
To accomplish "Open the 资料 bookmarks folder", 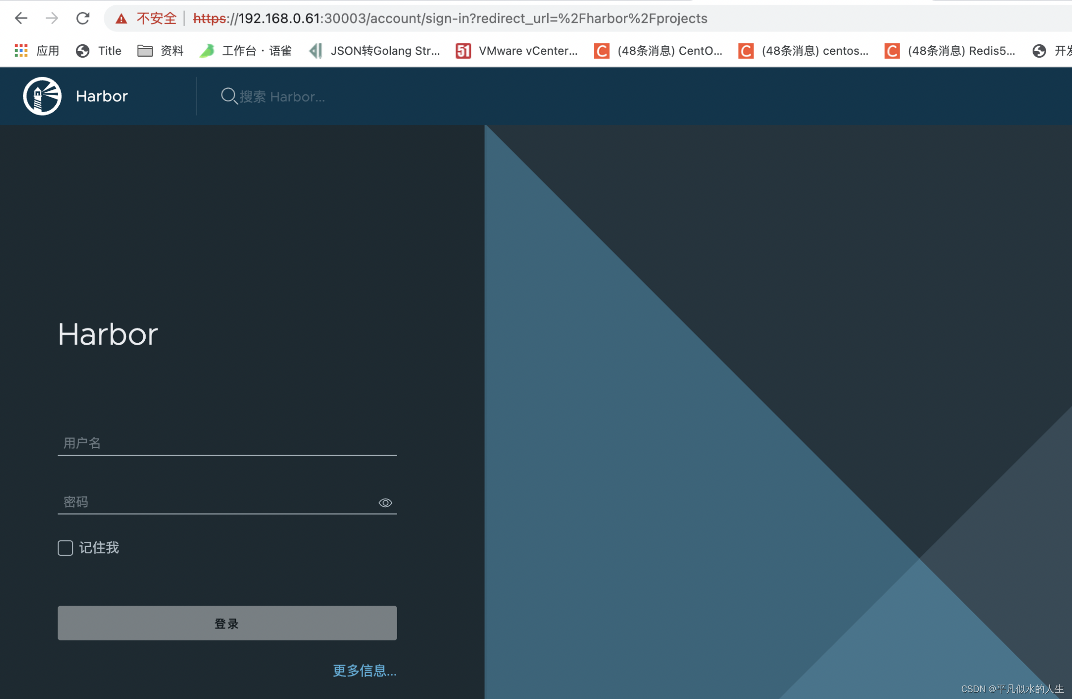I will pos(160,50).
